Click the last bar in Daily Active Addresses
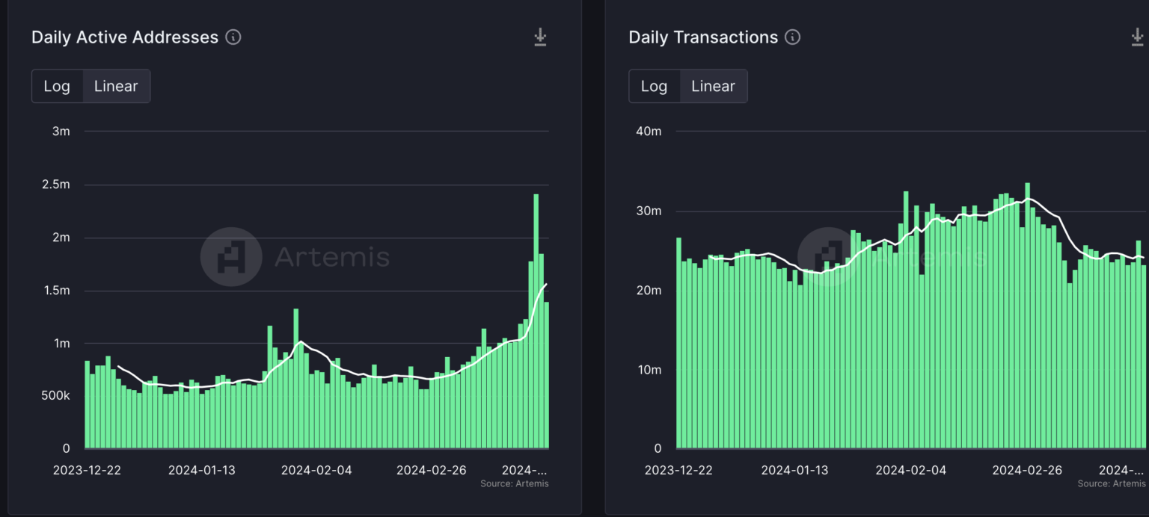This screenshot has width=1149, height=517. tap(547, 374)
